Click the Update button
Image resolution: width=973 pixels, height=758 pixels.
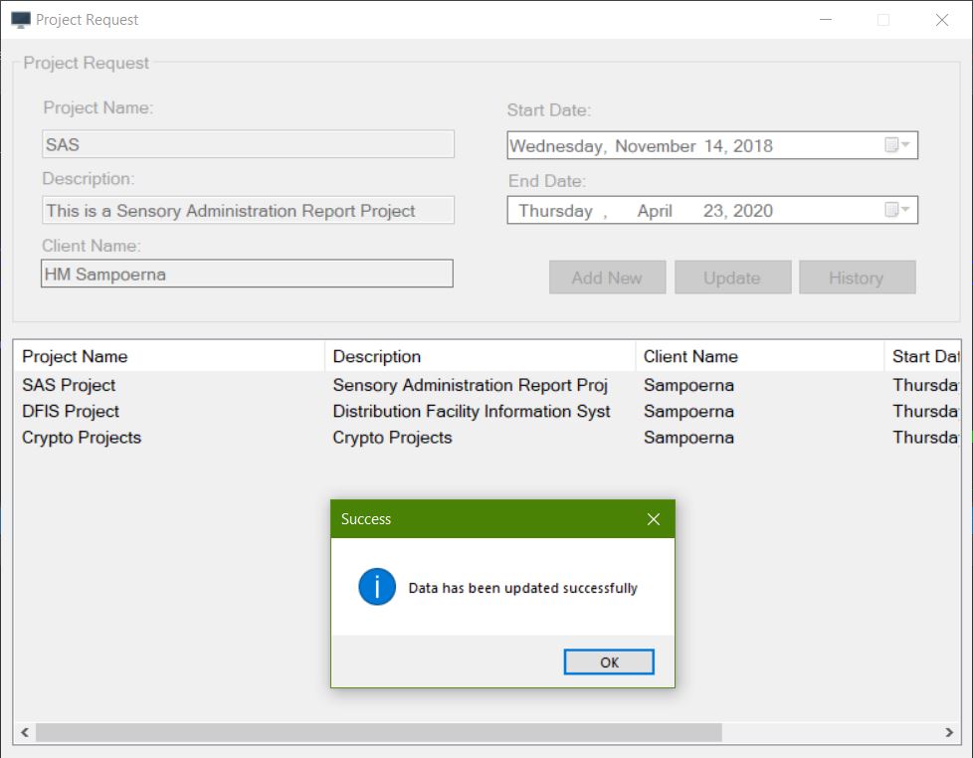point(732,277)
